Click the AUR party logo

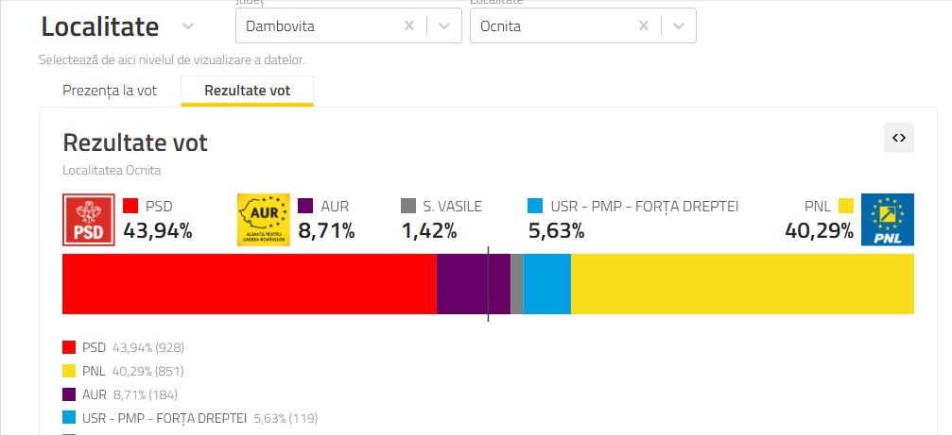(262, 220)
